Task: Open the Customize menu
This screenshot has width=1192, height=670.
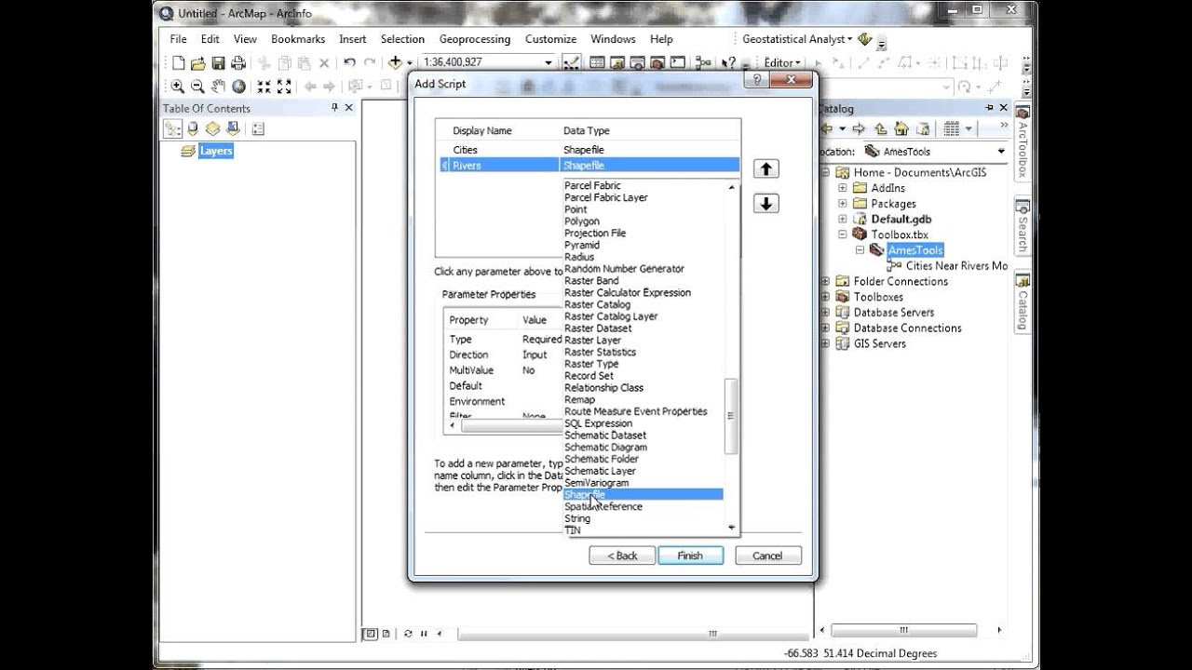Action: coord(550,39)
